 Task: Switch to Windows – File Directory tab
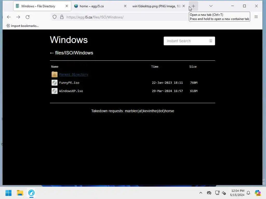pos(42,6)
